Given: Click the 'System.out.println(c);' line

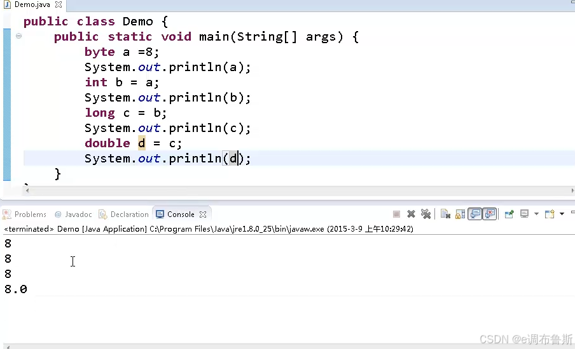Looking at the screenshot, I should (x=167, y=128).
